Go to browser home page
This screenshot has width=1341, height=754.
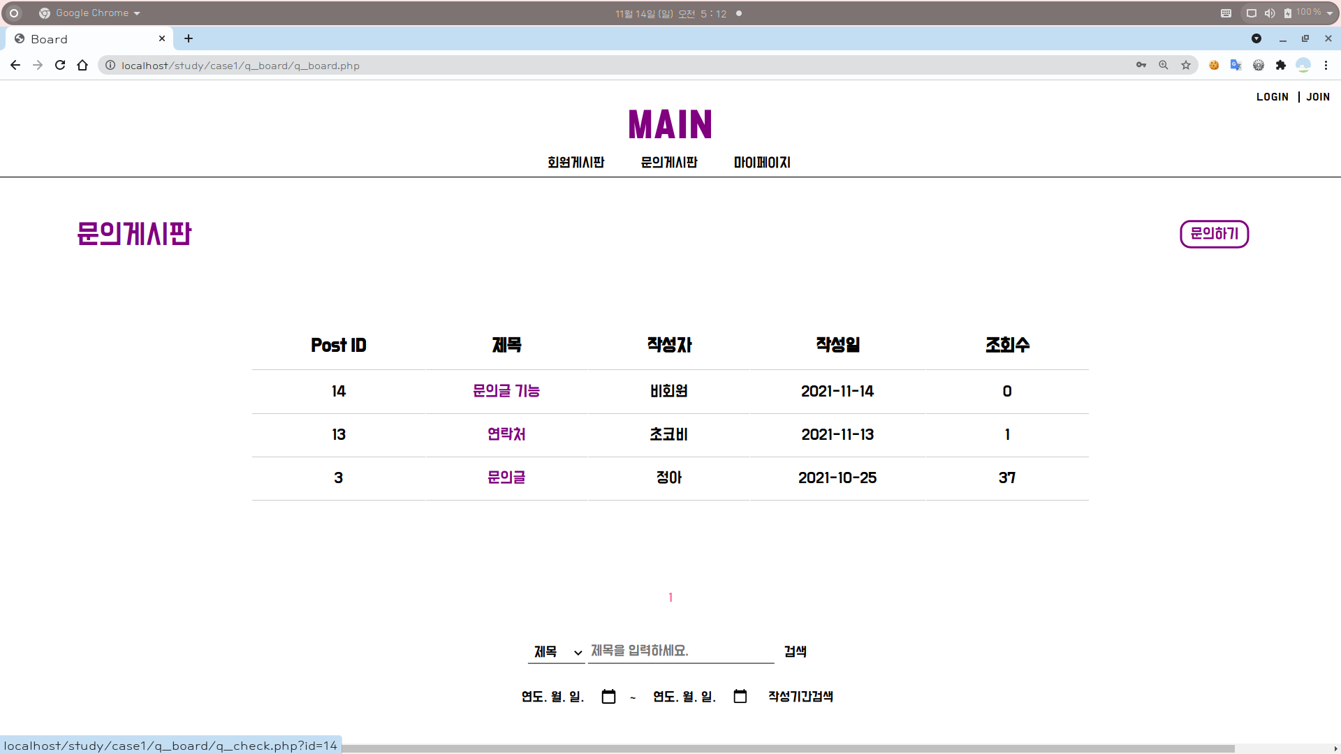click(x=82, y=65)
